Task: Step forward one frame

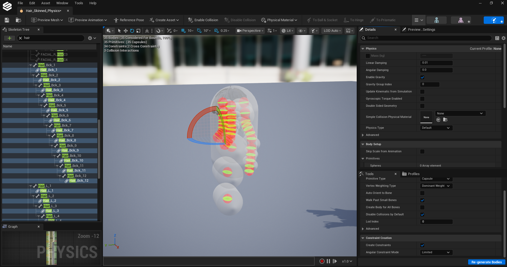Action: coord(335,261)
